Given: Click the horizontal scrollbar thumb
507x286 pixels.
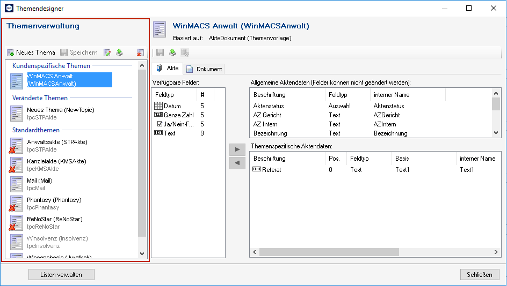Looking at the screenshot, I should (x=329, y=252).
